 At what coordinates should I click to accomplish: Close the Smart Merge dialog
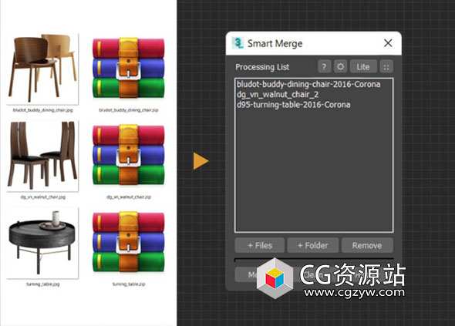coord(388,43)
